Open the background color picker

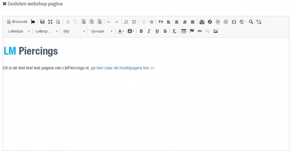point(131,31)
